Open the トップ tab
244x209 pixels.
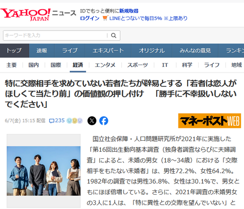[14, 51]
